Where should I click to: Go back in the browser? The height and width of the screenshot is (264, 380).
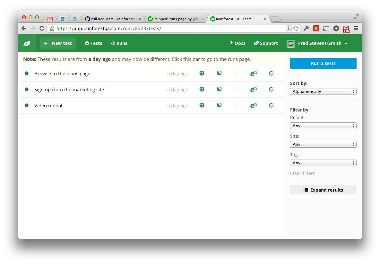(x=24, y=29)
